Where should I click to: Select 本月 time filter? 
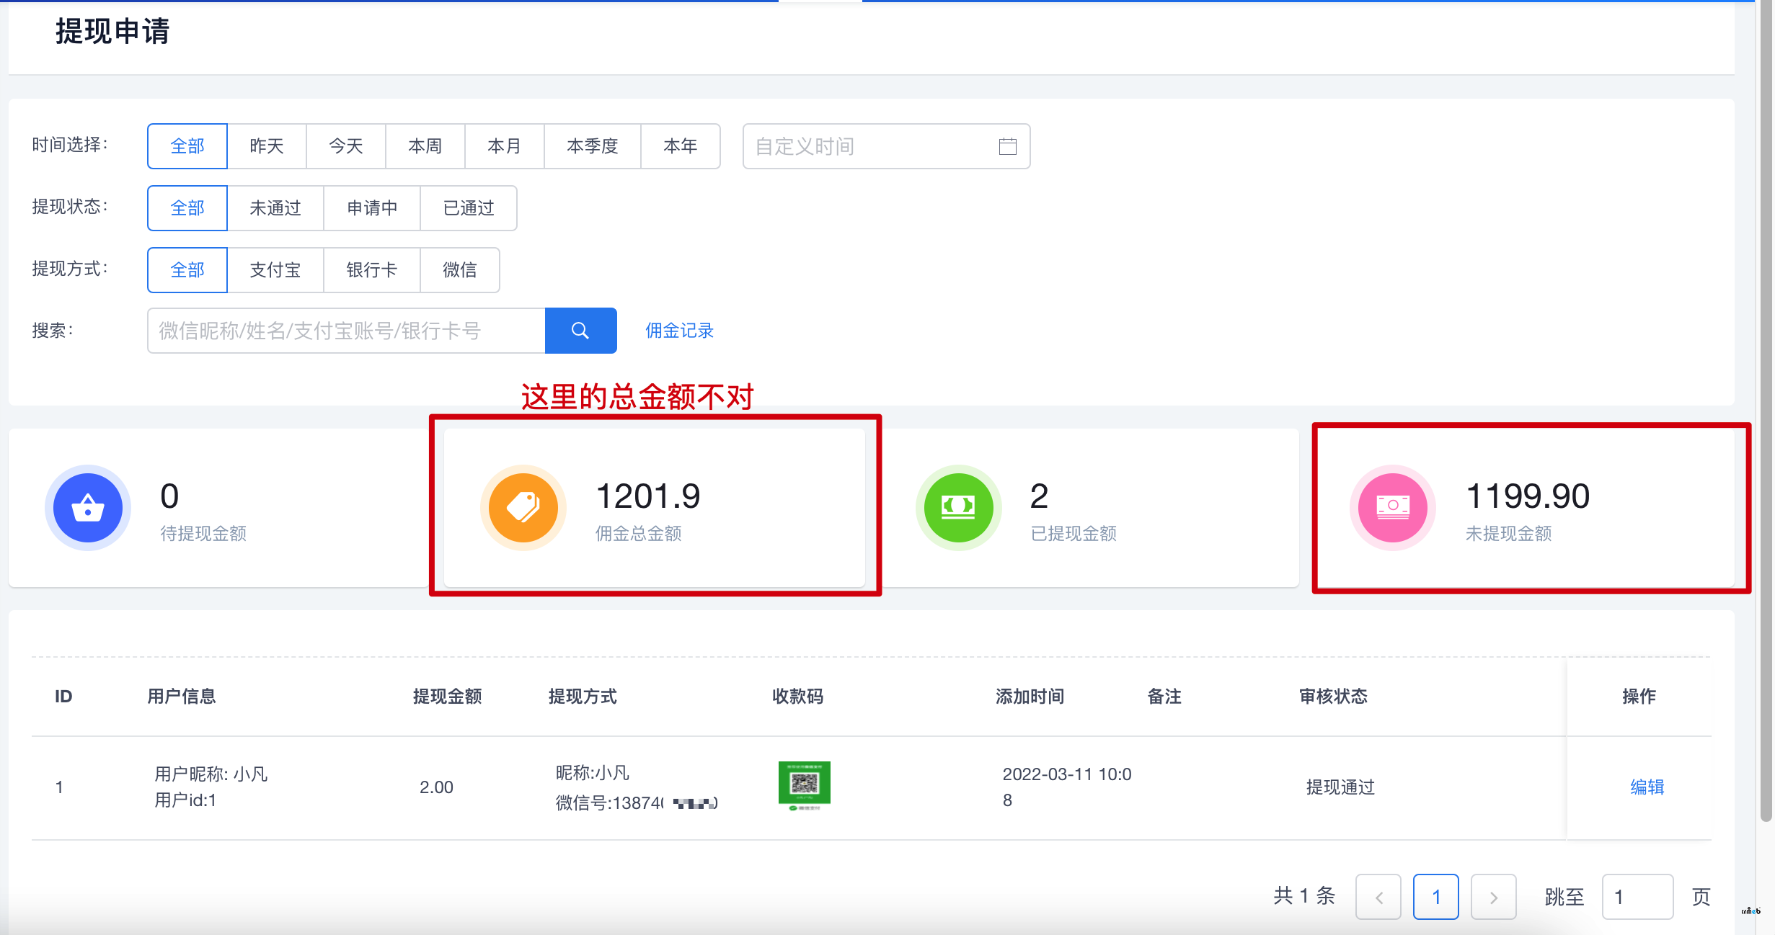[505, 146]
